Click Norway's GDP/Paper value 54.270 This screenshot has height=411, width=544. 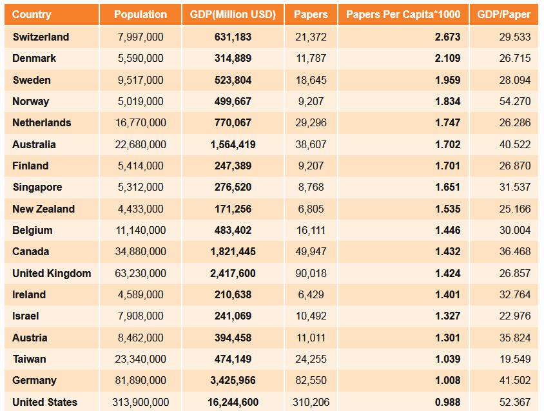point(515,101)
